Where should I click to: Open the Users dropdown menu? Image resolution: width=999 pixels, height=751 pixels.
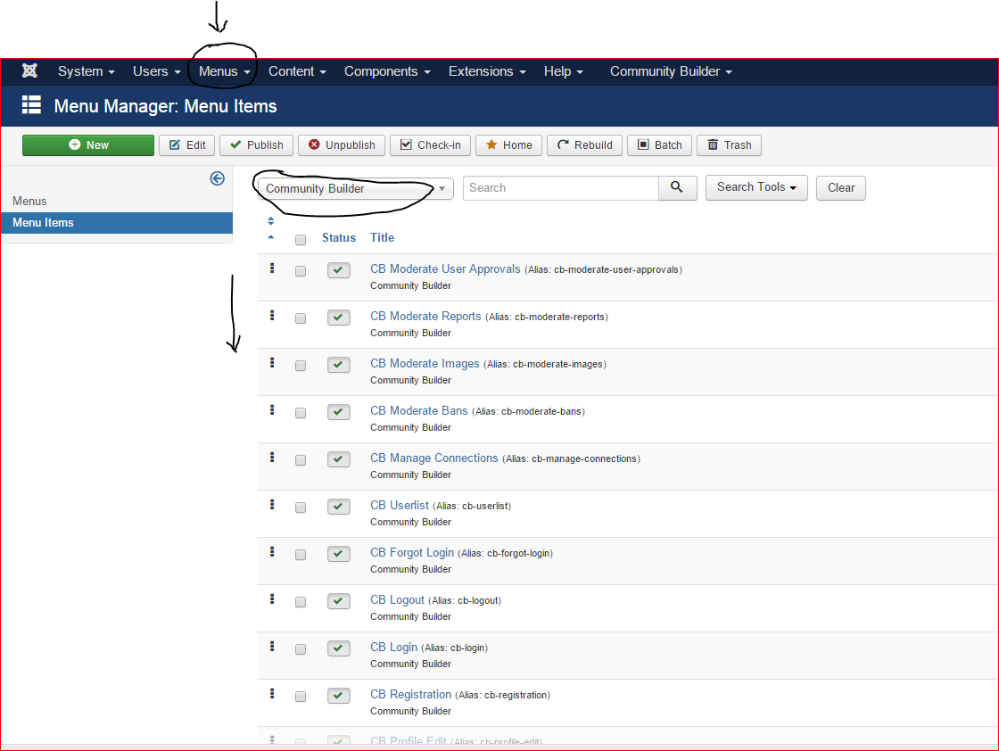click(x=157, y=71)
